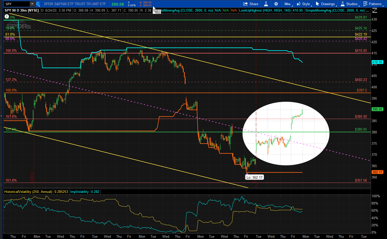Click the $397.5 level label

point(362,90)
